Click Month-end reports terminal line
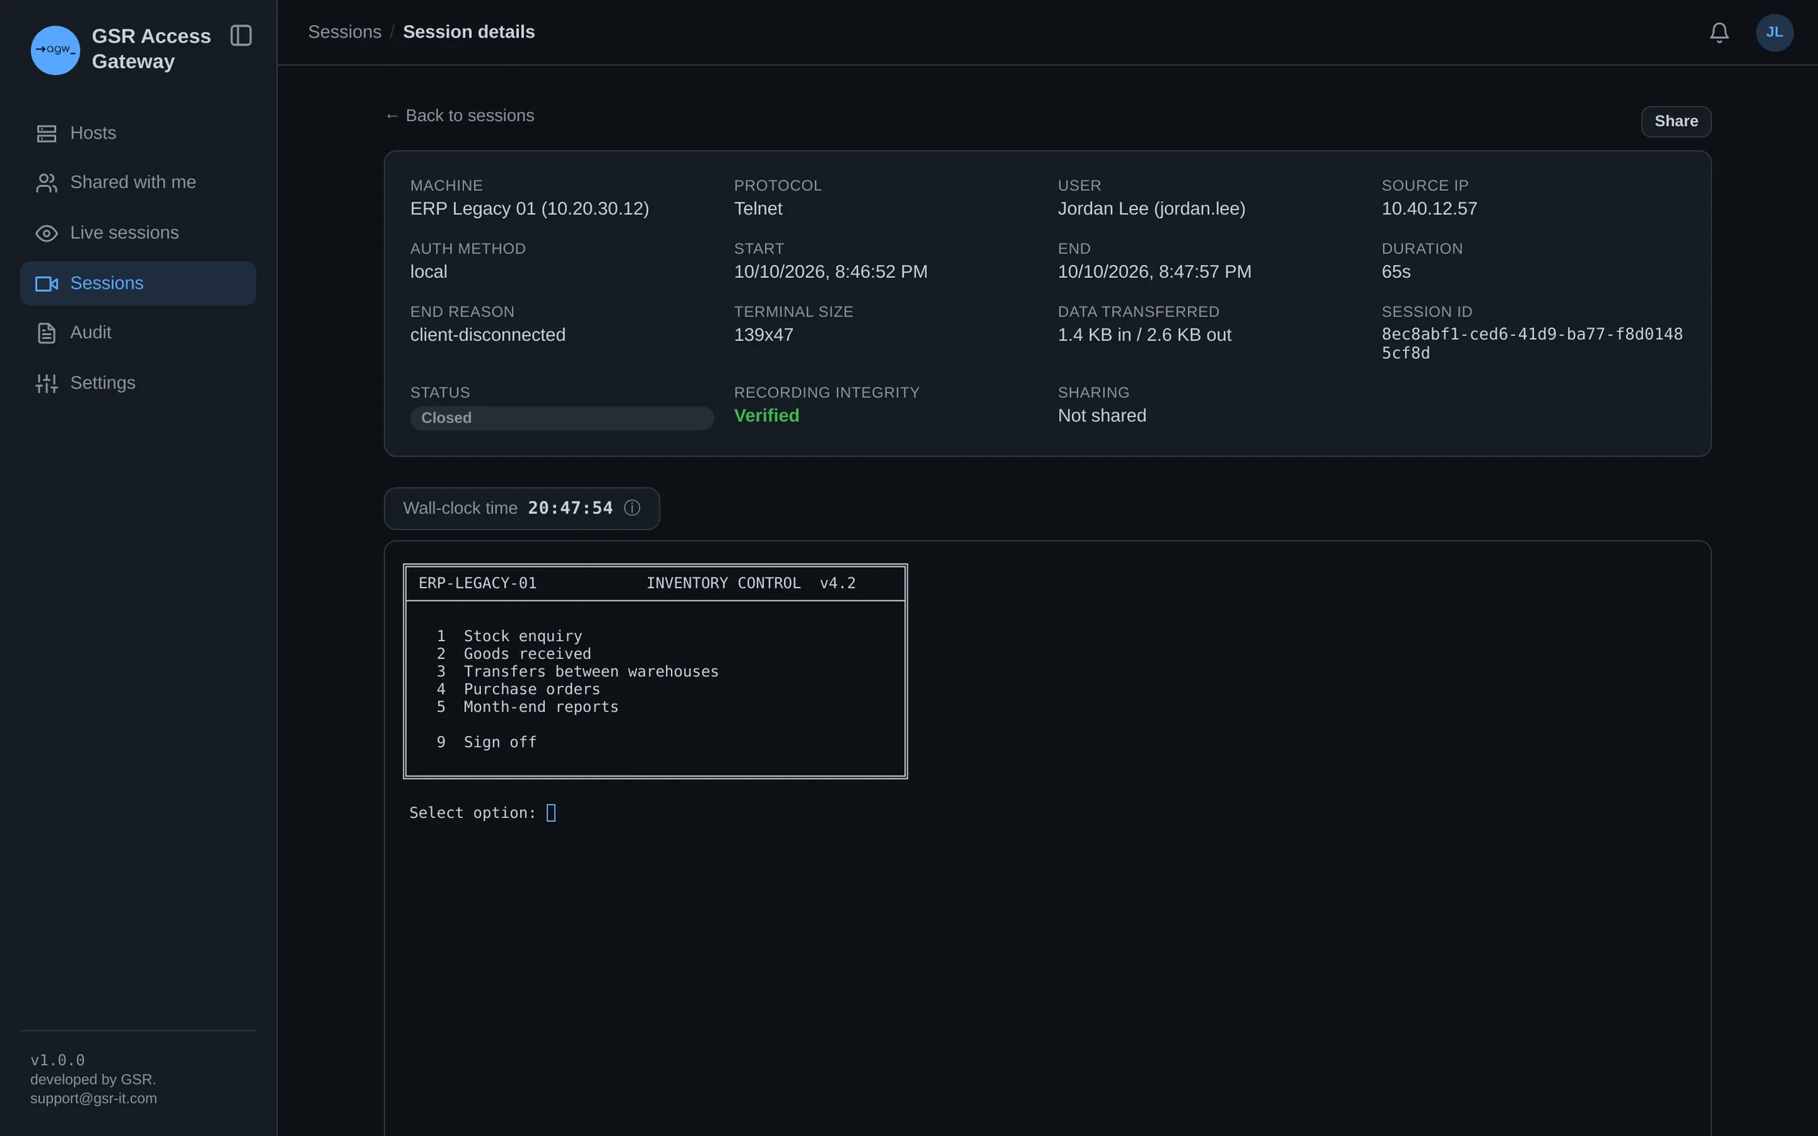 [527, 707]
